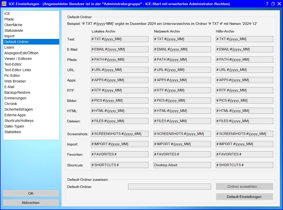Go to Statusleiste settings
Viewport: 283px width, 210px height.
(31, 30)
